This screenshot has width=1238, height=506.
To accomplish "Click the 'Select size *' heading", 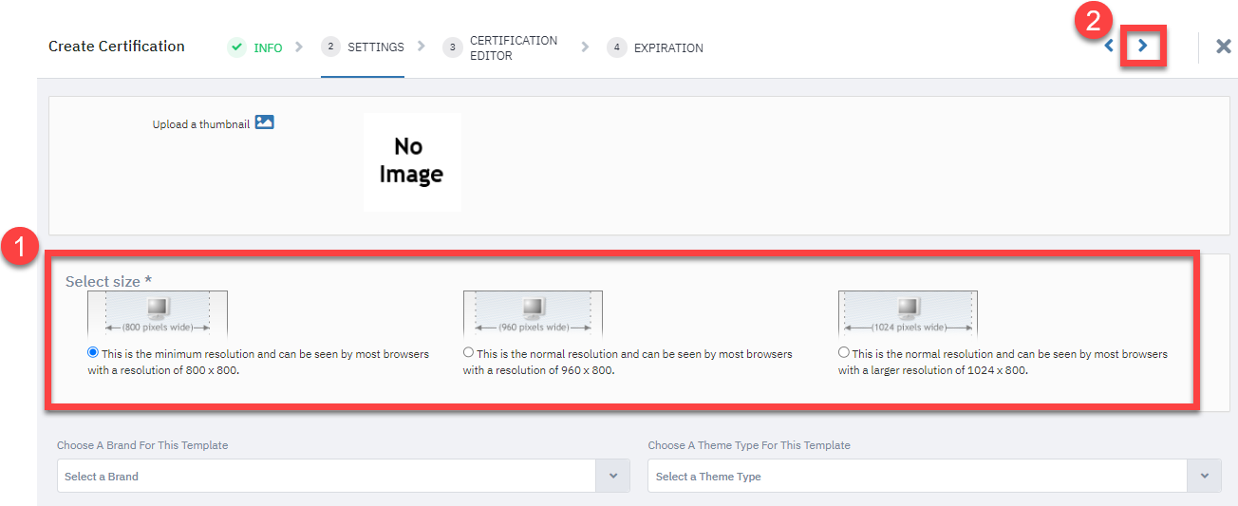I will pyautogui.click(x=108, y=281).
